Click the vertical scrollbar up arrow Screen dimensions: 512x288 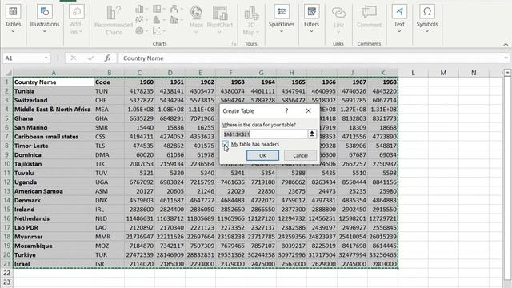(x=507, y=73)
